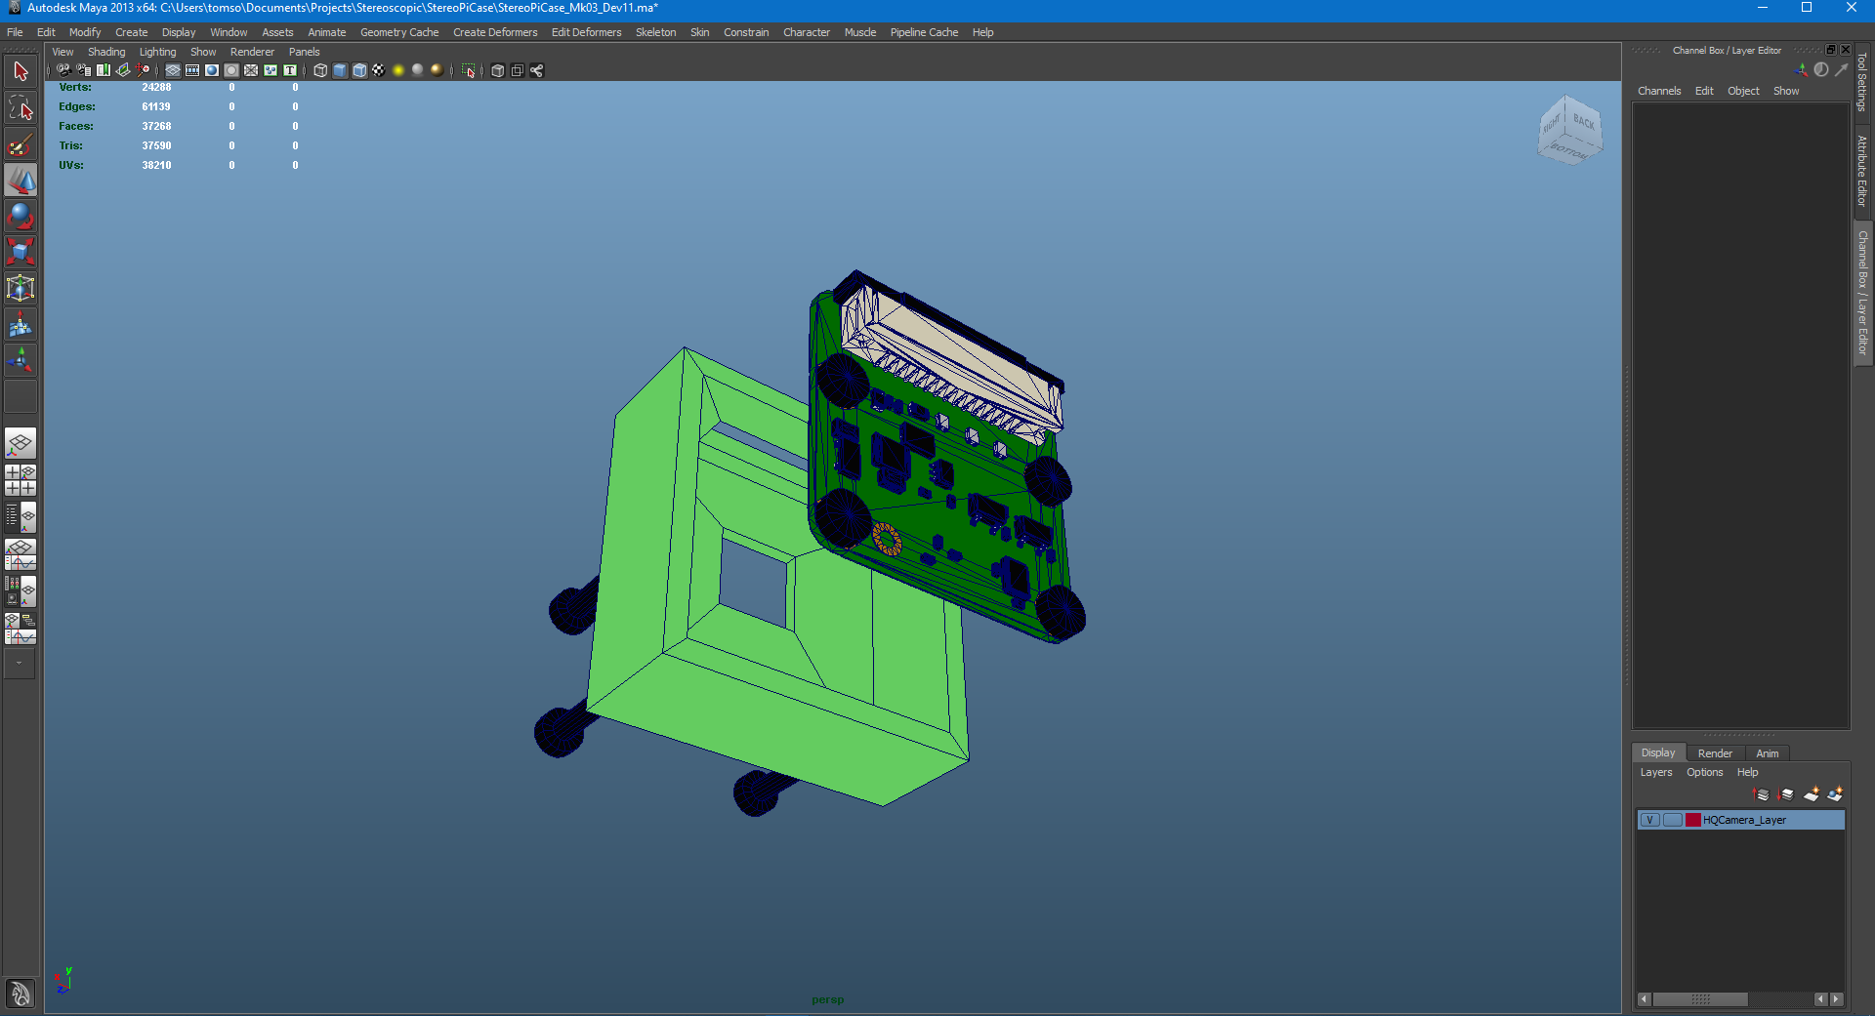1875x1016 pixels.
Task: Move the selected layer up in Layer Editor
Action: [x=1761, y=794]
